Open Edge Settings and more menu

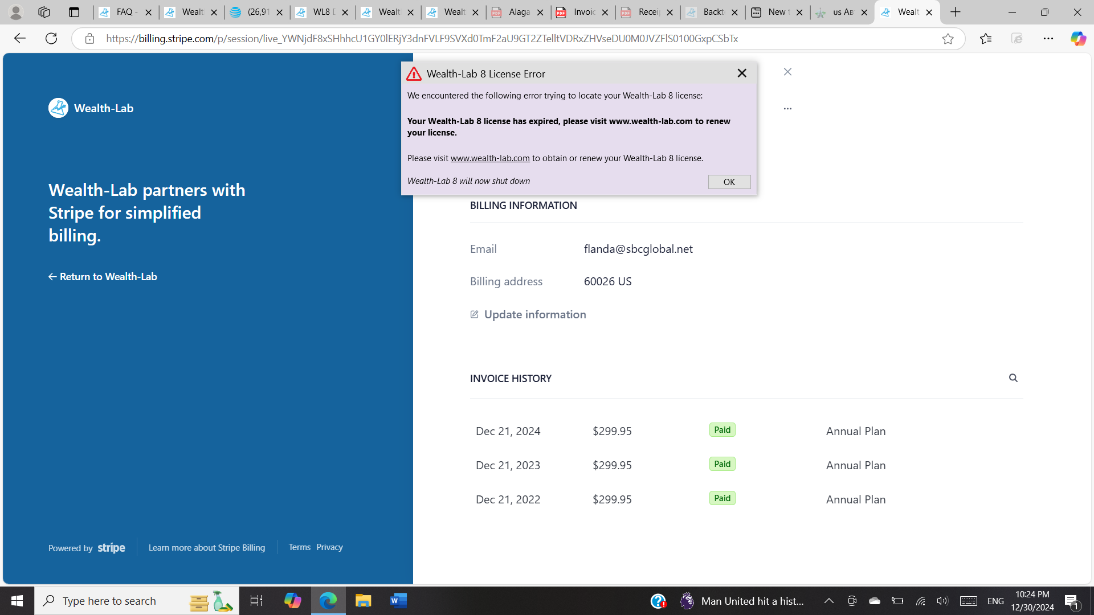pyautogui.click(x=1048, y=39)
